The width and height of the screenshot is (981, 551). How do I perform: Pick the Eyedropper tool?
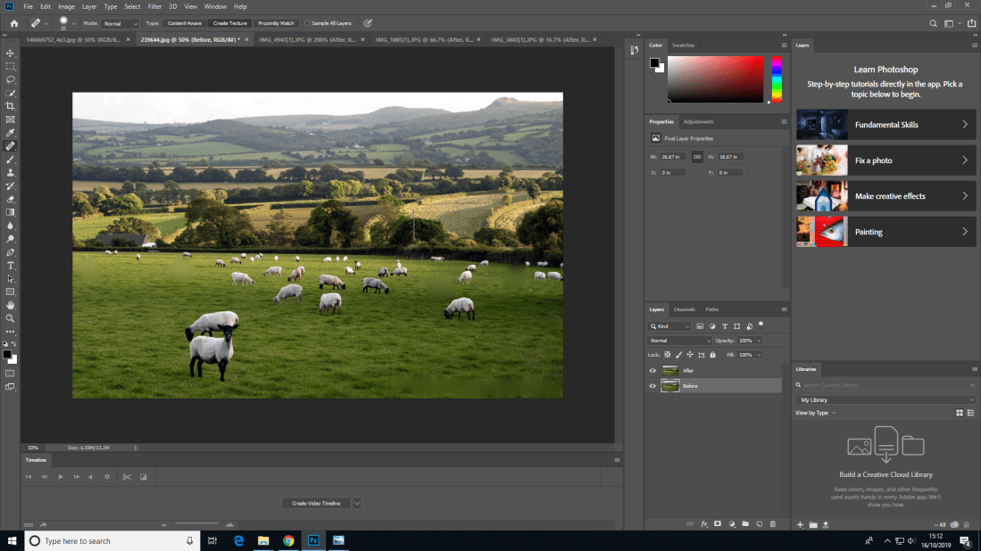pos(11,132)
